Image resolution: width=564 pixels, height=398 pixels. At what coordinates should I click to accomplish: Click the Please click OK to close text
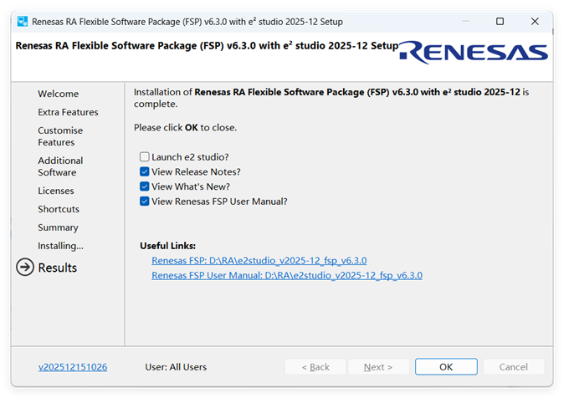(x=185, y=128)
